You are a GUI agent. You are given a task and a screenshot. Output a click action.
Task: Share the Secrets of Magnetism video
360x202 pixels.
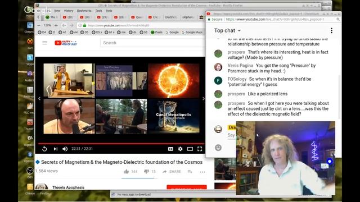coord(172,172)
